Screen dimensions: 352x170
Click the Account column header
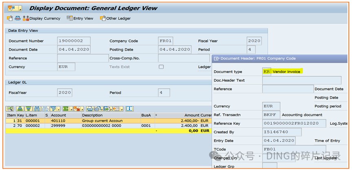[66, 115]
